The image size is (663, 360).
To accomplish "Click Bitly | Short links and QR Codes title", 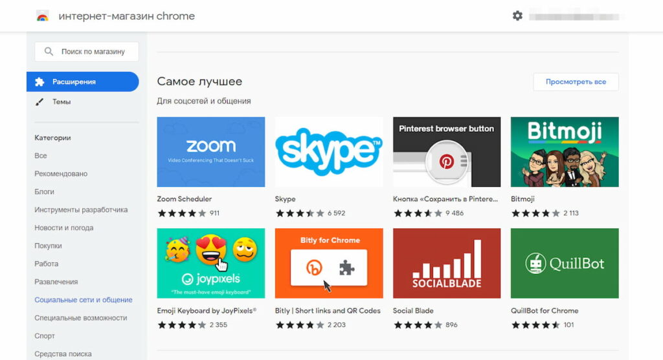I will point(328,311).
